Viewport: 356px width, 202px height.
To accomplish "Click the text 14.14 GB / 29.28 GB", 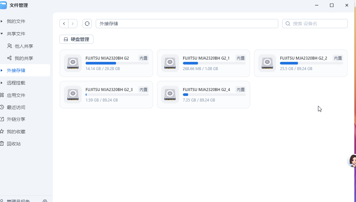I will pos(103,69).
